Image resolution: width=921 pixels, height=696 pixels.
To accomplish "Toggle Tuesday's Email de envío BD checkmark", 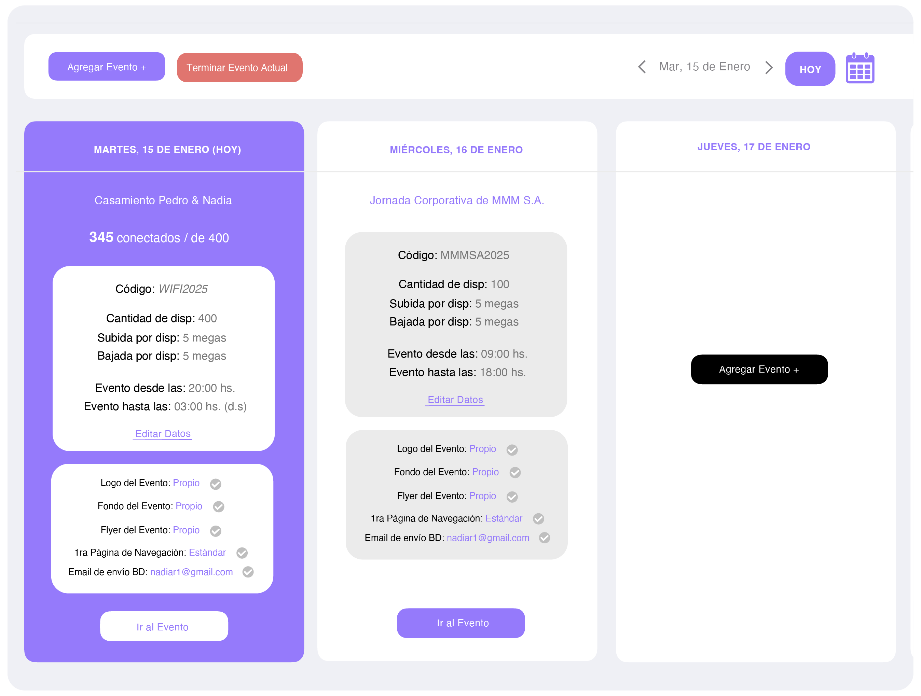I will click(x=248, y=572).
